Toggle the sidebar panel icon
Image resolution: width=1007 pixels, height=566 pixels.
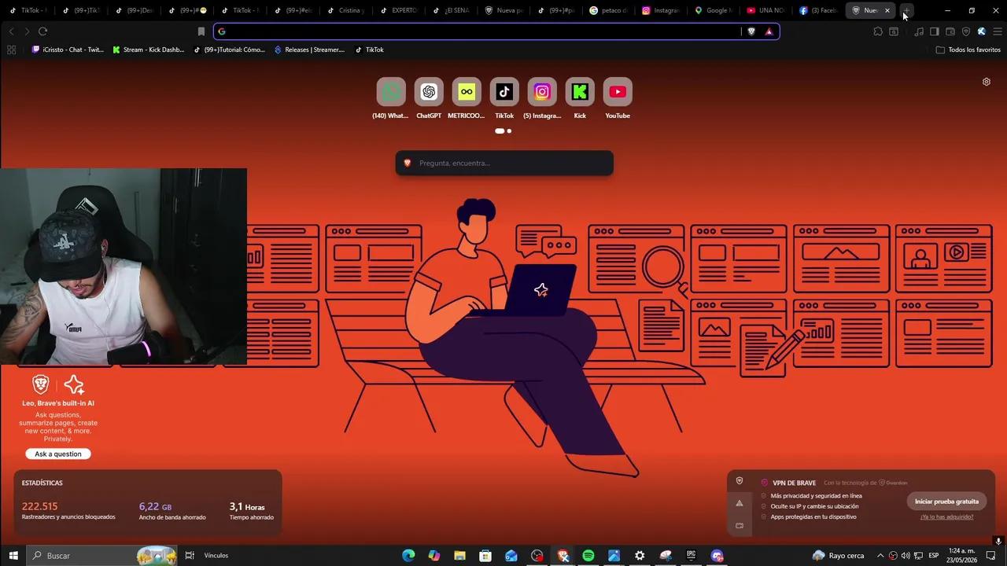935,31
